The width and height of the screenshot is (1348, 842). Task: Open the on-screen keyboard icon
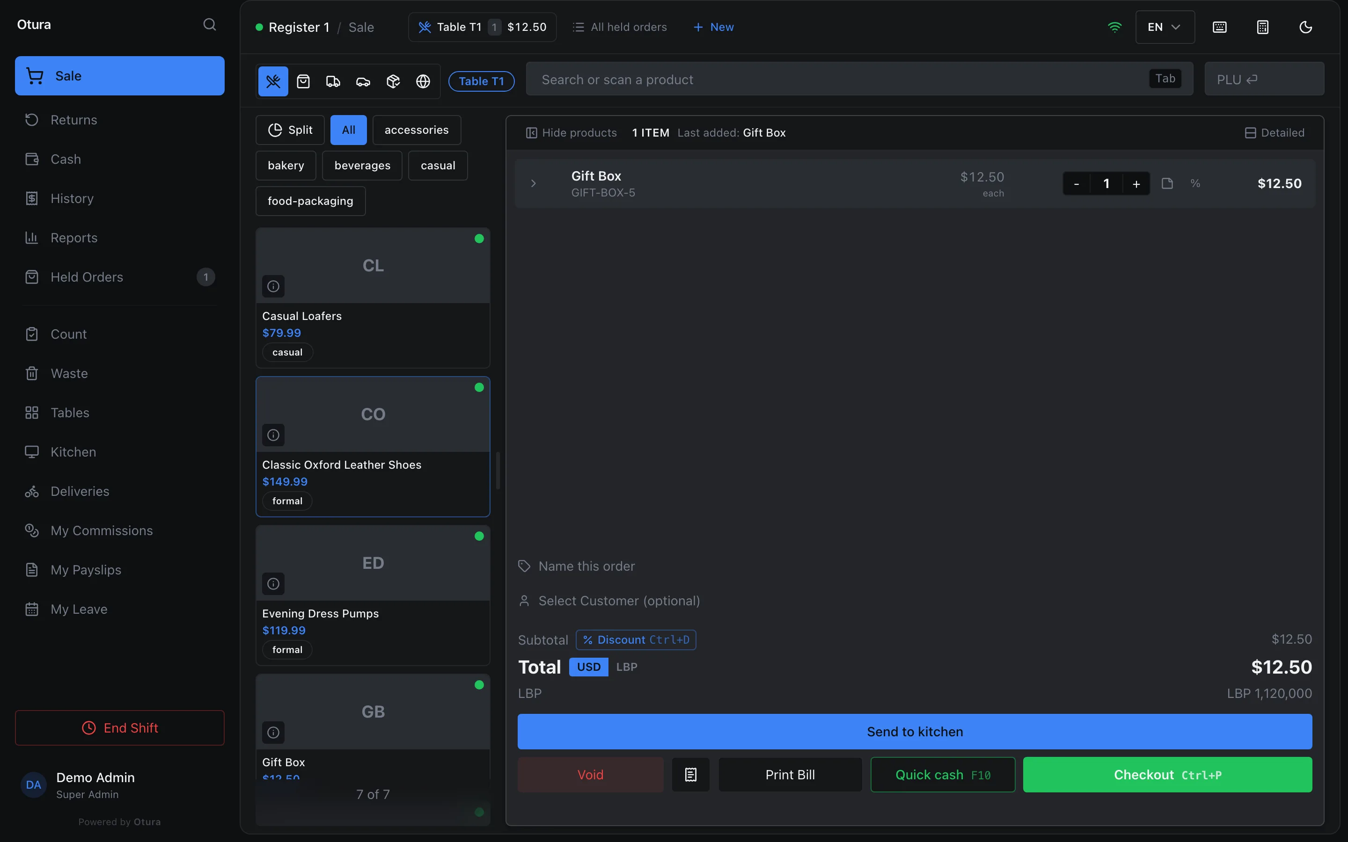tap(1219, 27)
